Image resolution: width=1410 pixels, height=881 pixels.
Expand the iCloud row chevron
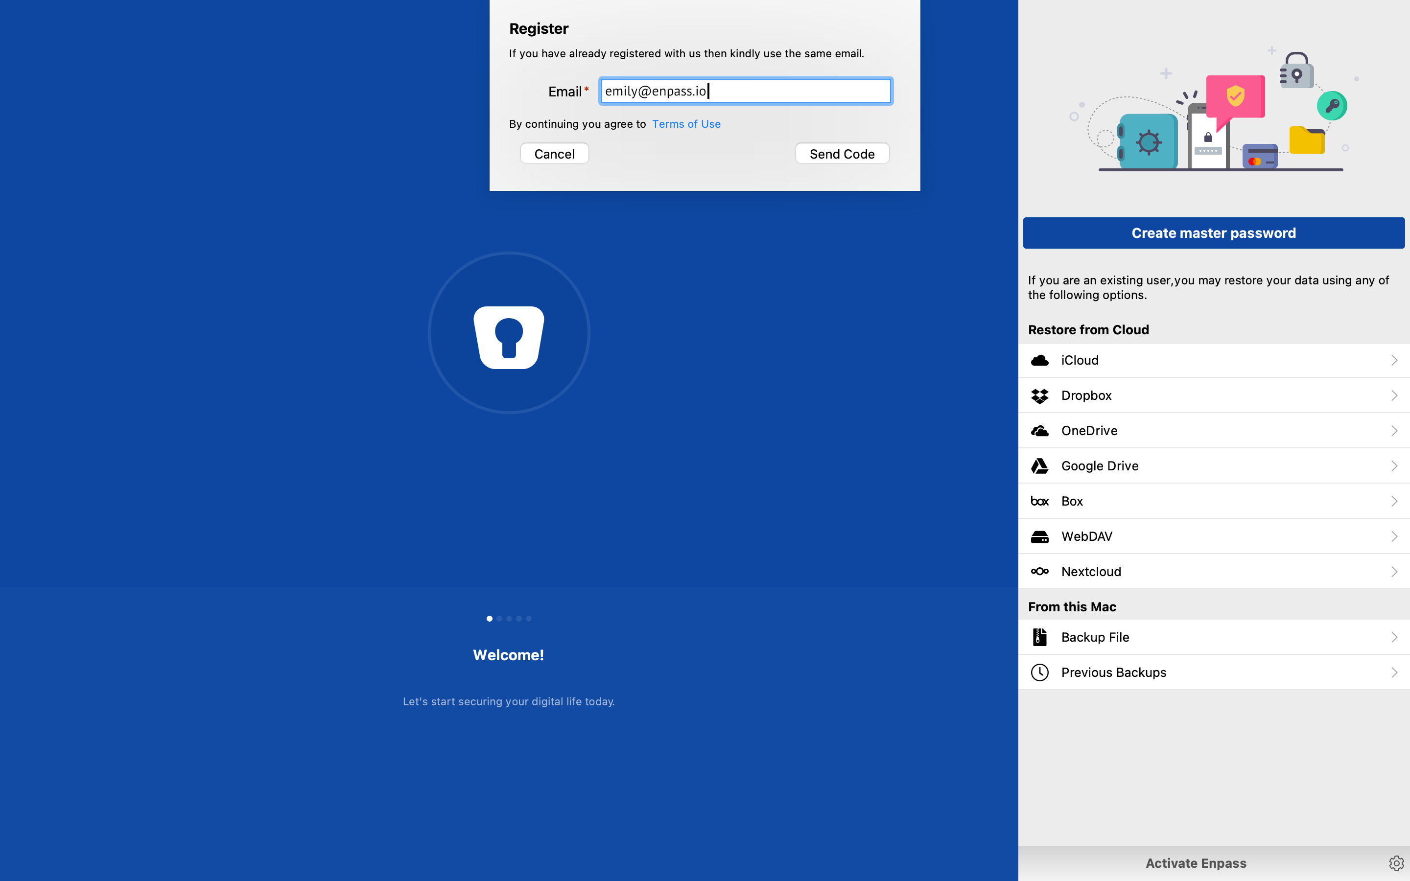pyautogui.click(x=1394, y=361)
